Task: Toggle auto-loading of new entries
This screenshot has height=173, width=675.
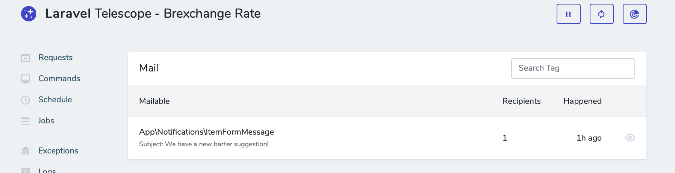Action: tap(601, 14)
